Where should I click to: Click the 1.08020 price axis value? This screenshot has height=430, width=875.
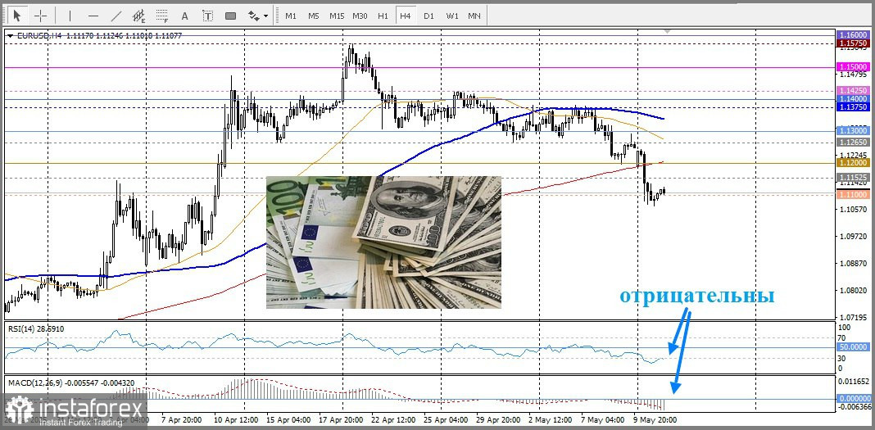[x=853, y=291]
